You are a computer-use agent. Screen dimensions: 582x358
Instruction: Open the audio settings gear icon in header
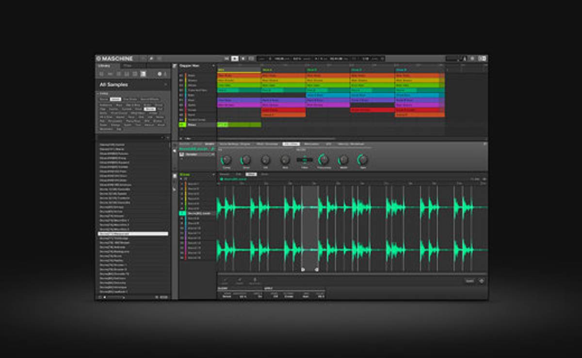[473, 58]
